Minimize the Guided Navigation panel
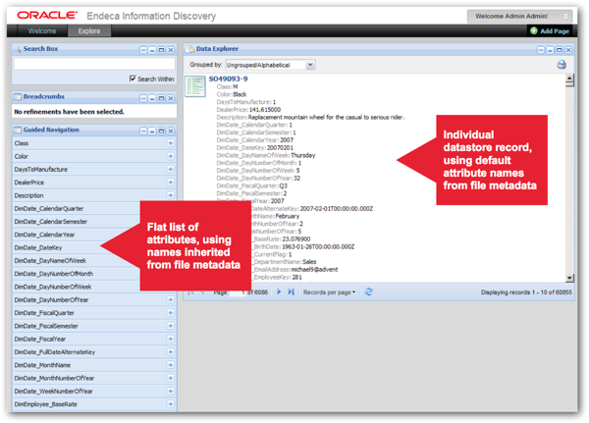The height and width of the screenshot is (423, 589). pyautogui.click(x=152, y=132)
